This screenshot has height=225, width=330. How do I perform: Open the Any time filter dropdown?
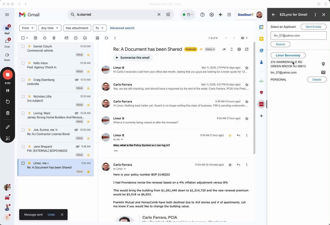coord(50,28)
